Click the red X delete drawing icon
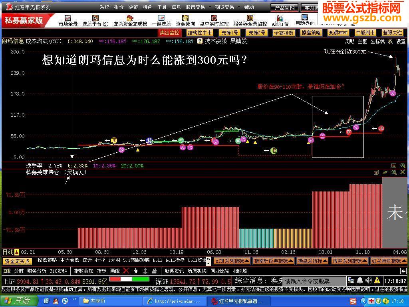The image size is (409, 307). tap(126, 271)
